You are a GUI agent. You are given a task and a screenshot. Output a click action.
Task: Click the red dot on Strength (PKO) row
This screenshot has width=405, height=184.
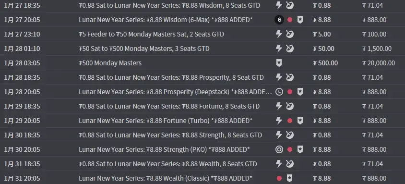(290, 149)
